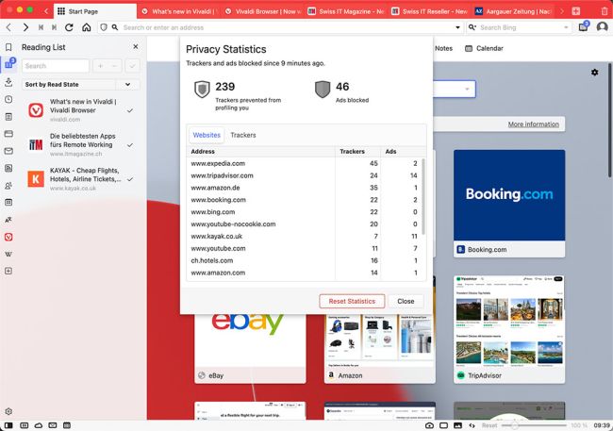Open the Window panel
This screenshot has height=431, width=613.
[8, 134]
